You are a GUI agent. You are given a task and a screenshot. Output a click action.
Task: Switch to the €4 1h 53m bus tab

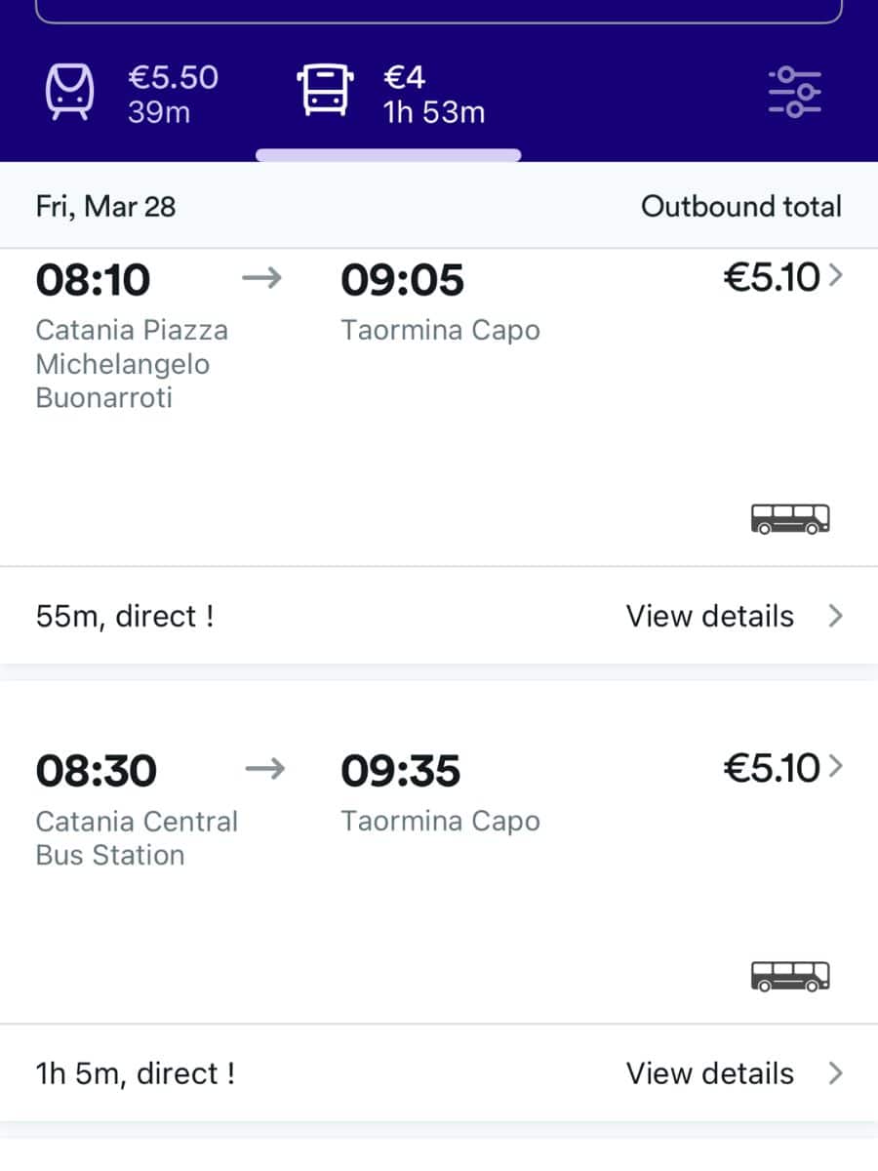tap(390, 94)
